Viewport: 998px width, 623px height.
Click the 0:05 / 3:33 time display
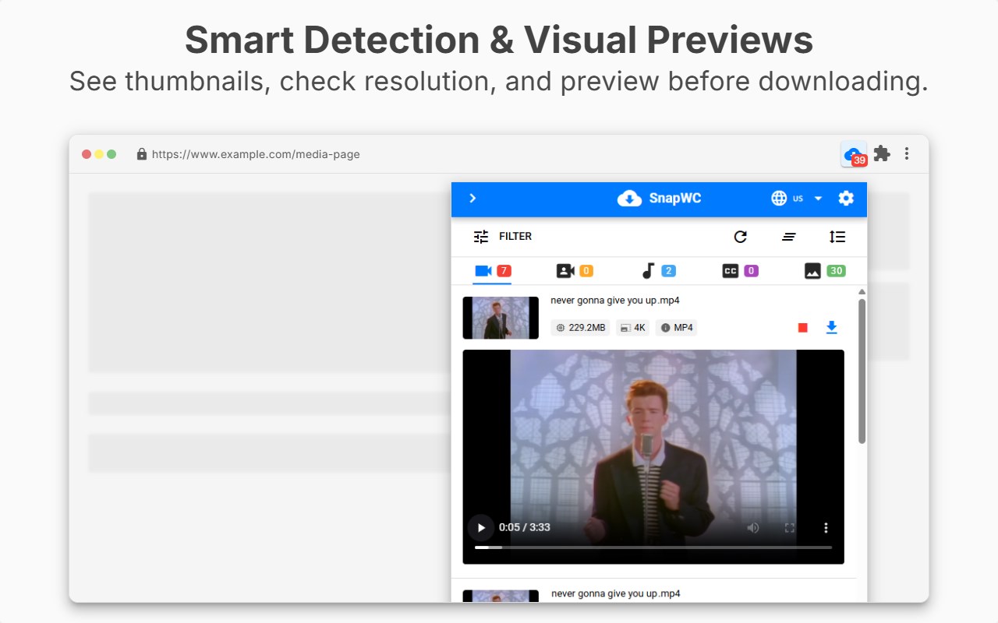point(525,527)
